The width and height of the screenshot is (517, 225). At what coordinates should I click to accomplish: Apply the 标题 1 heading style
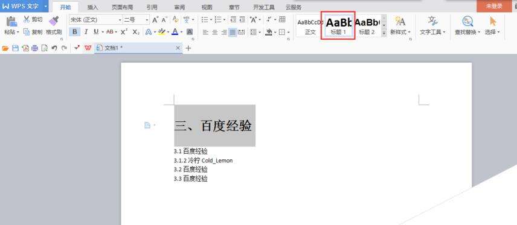(338, 26)
